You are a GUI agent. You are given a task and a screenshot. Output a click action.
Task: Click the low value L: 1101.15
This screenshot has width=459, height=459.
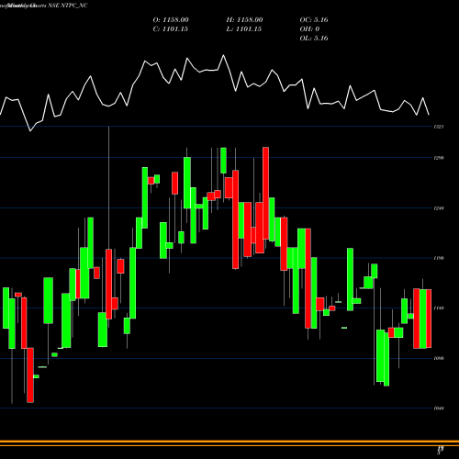[x=244, y=29]
